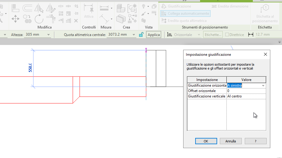Enable the Direttrice checkbox
282x158 pixels.
(x=227, y=34)
